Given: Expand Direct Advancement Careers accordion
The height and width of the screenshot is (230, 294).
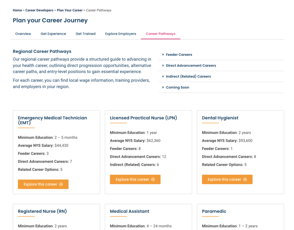Looking at the screenshot, I should [x=191, y=66].
